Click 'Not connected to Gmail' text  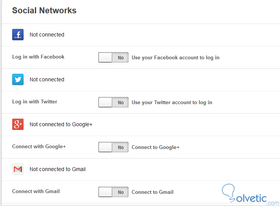point(57,169)
